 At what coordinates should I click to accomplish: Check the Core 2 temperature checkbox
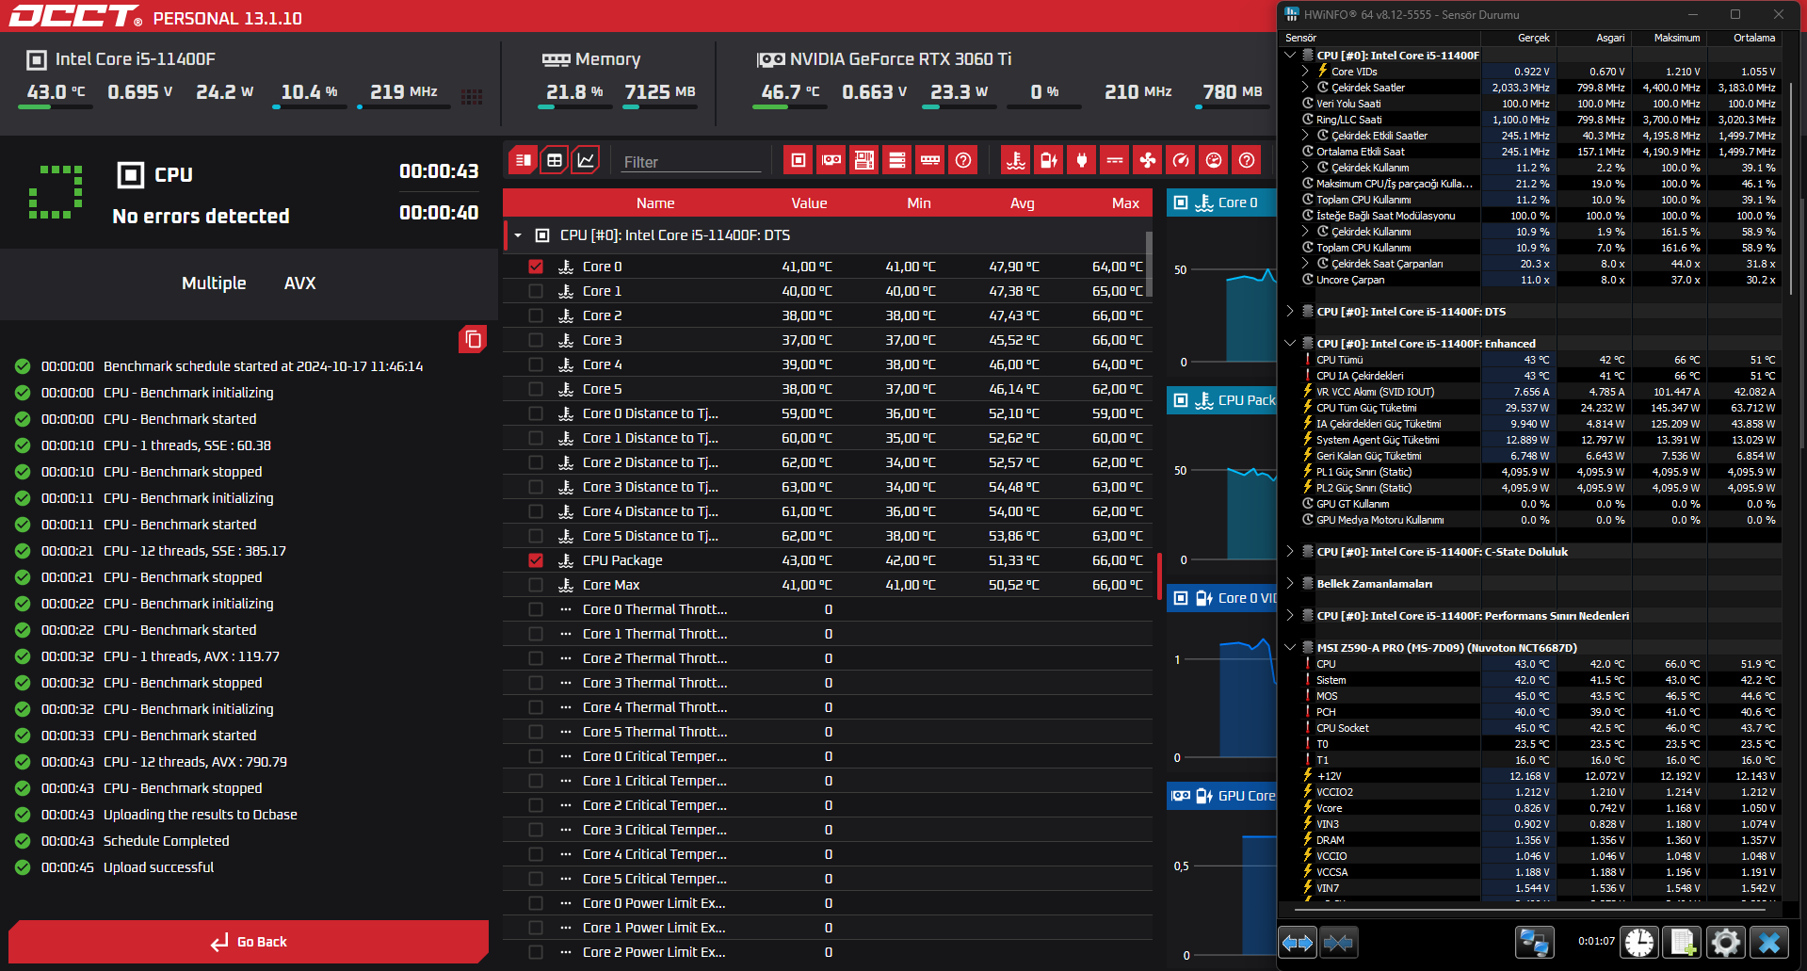coord(536,316)
